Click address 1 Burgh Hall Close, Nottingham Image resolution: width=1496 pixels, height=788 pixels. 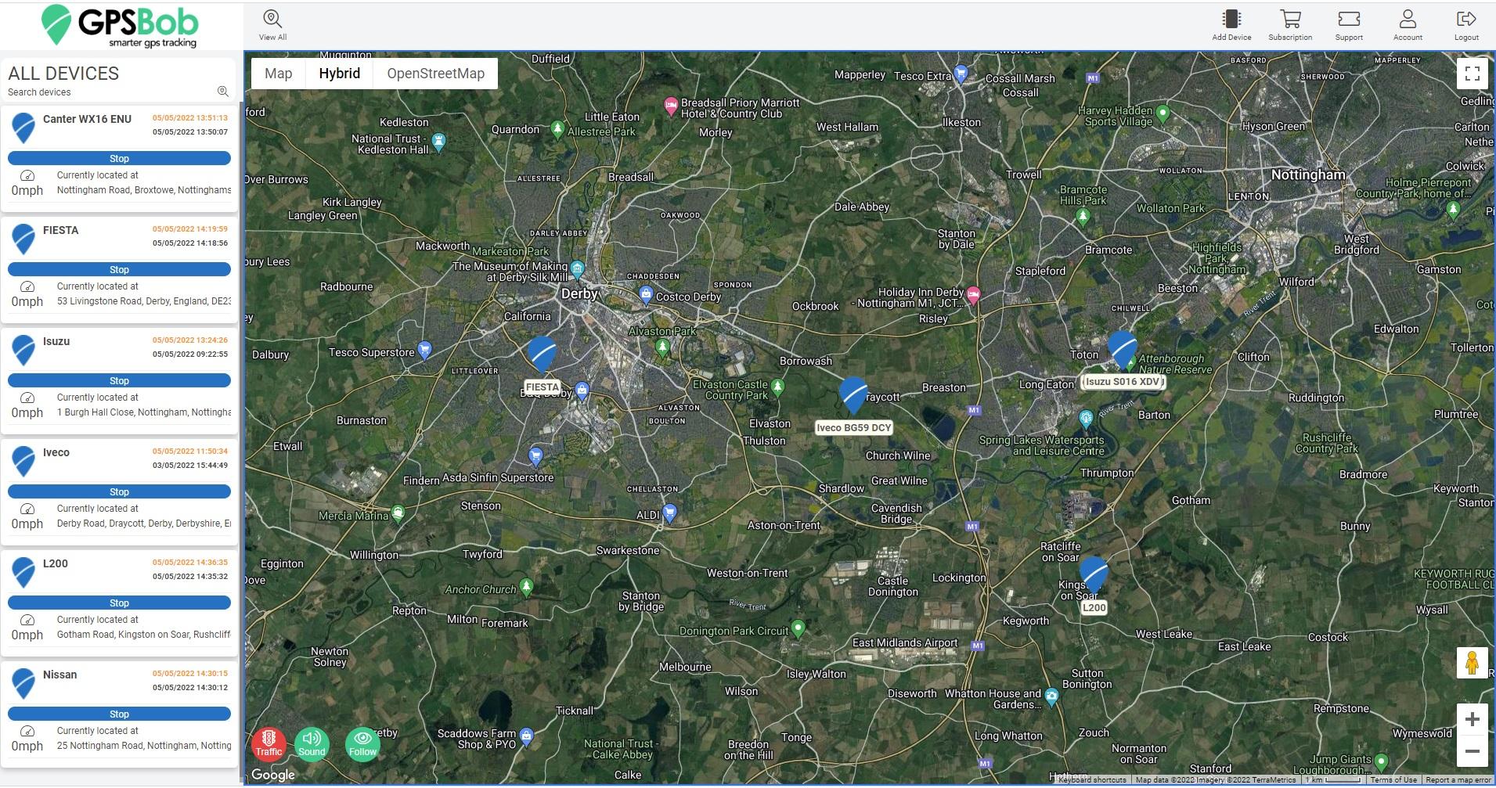click(x=144, y=412)
